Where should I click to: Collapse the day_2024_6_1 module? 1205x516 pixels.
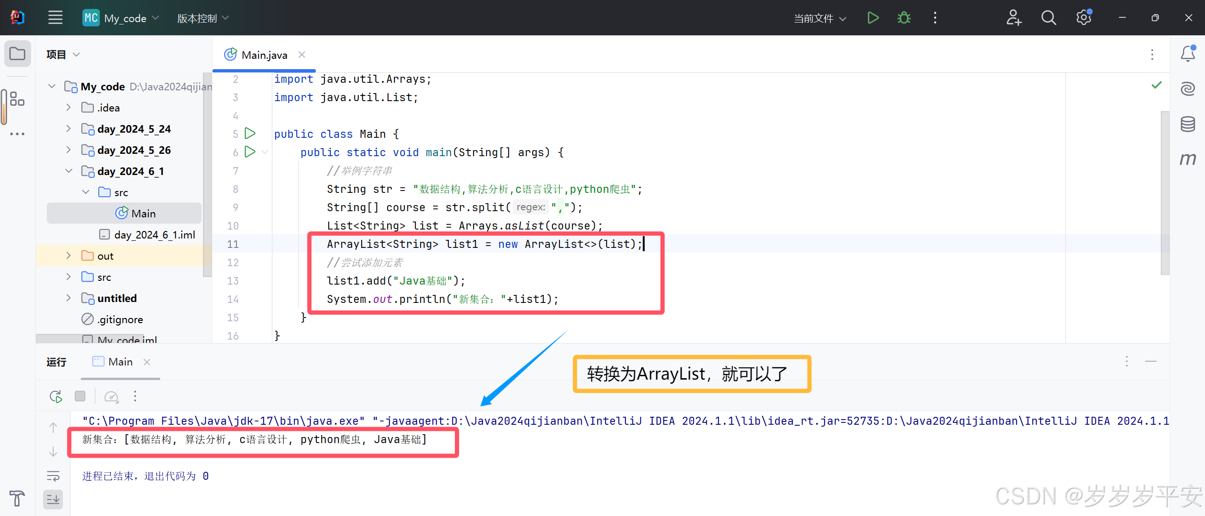(69, 171)
